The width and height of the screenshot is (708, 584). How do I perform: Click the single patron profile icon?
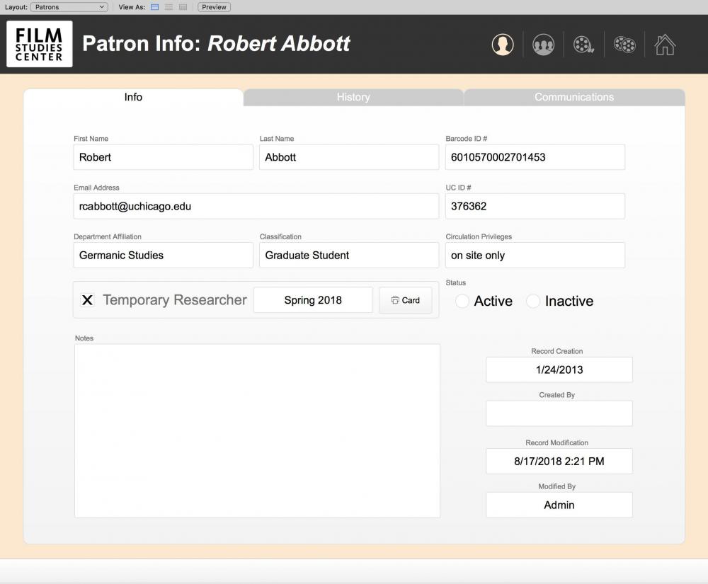click(x=503, y=45)
